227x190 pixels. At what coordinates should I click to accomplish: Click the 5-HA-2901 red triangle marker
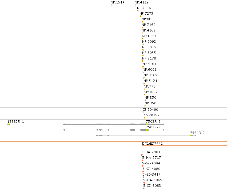pyautogui.click(x=142, y=155)
